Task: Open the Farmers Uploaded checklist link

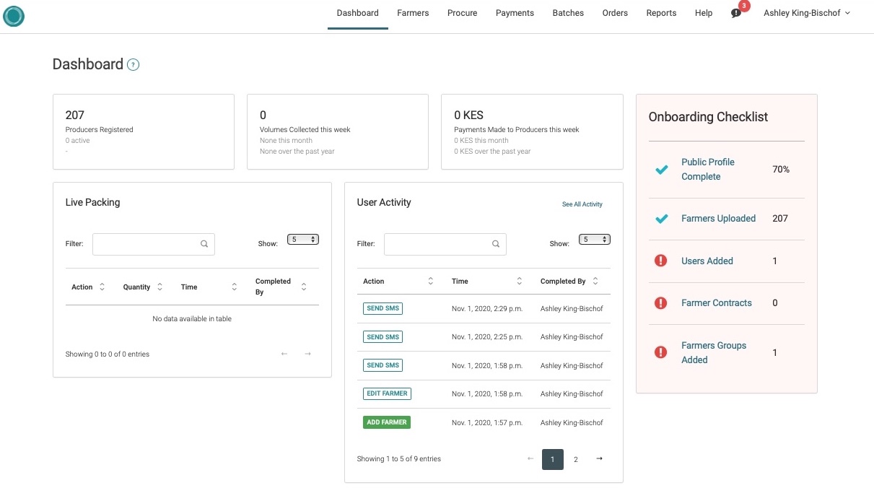Action: [x=718, y=219]
